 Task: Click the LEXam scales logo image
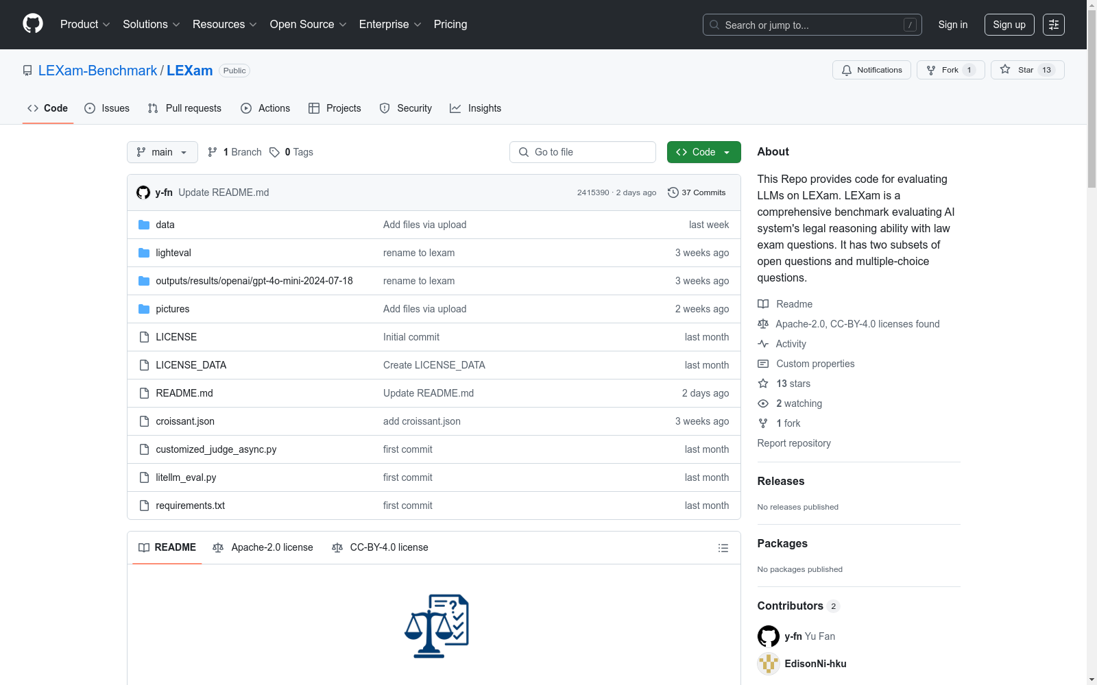[437, 626]
